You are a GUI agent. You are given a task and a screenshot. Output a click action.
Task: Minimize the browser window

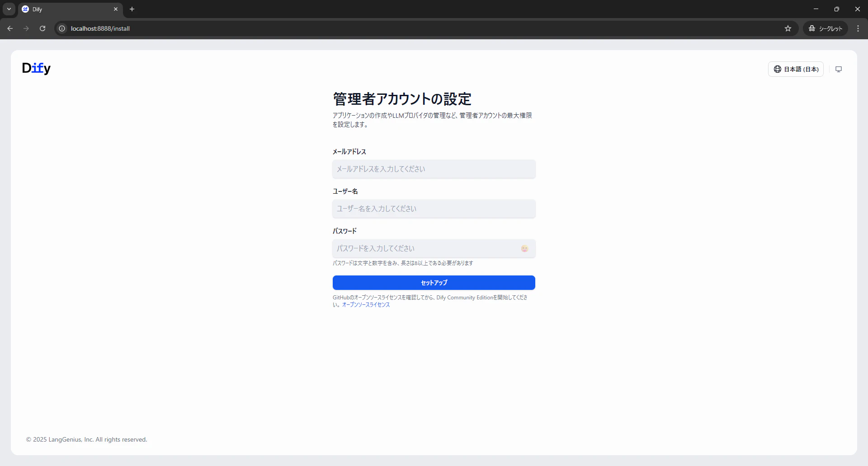[x=816, y=9]
